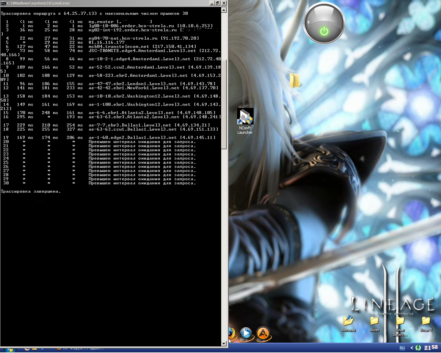Image resolution: width=441 pixels, height=353 pixels.
Task: Maximize the cmd.exe window
Action: tap(217, 3)
